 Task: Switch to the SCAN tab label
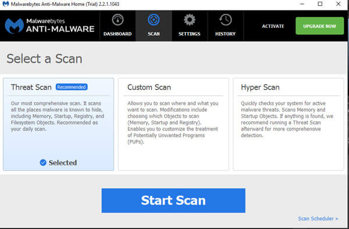coord(154,34)
